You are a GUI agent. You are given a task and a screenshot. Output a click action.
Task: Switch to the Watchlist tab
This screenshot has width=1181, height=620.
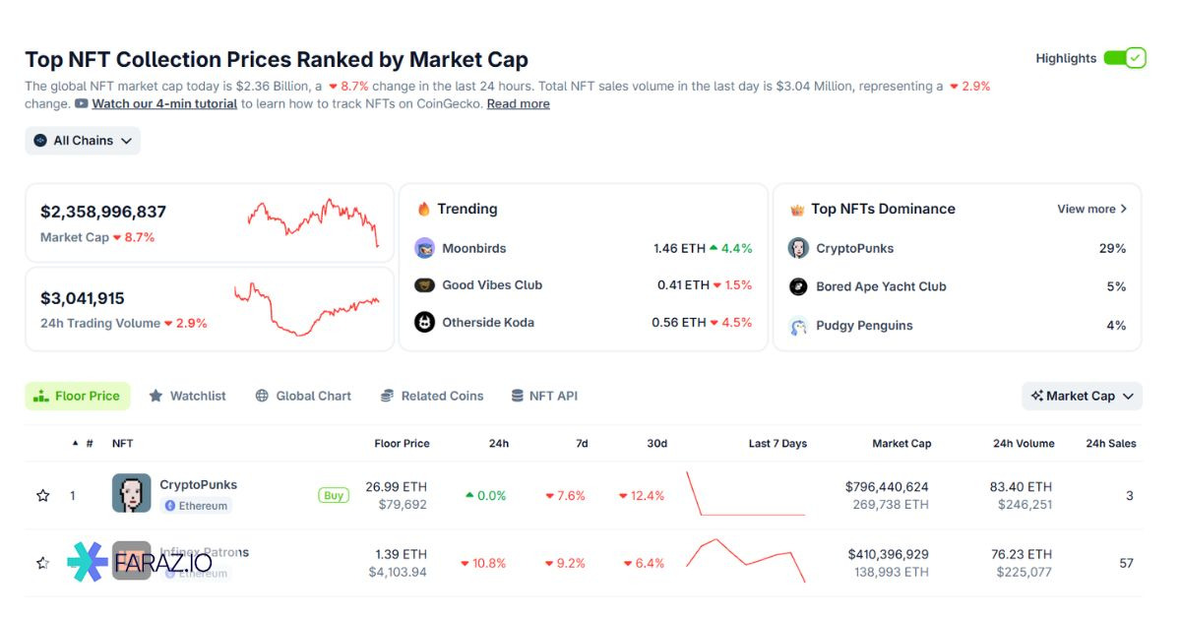click(x=187, y=396)
